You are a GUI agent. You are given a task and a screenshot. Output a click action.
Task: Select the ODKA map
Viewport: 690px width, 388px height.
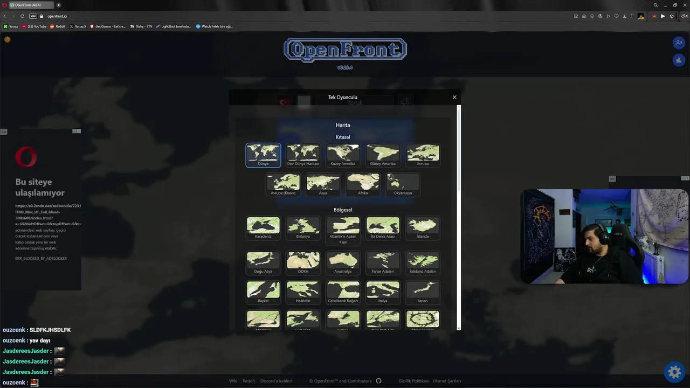pyautogui.click(x=303, y=263)
